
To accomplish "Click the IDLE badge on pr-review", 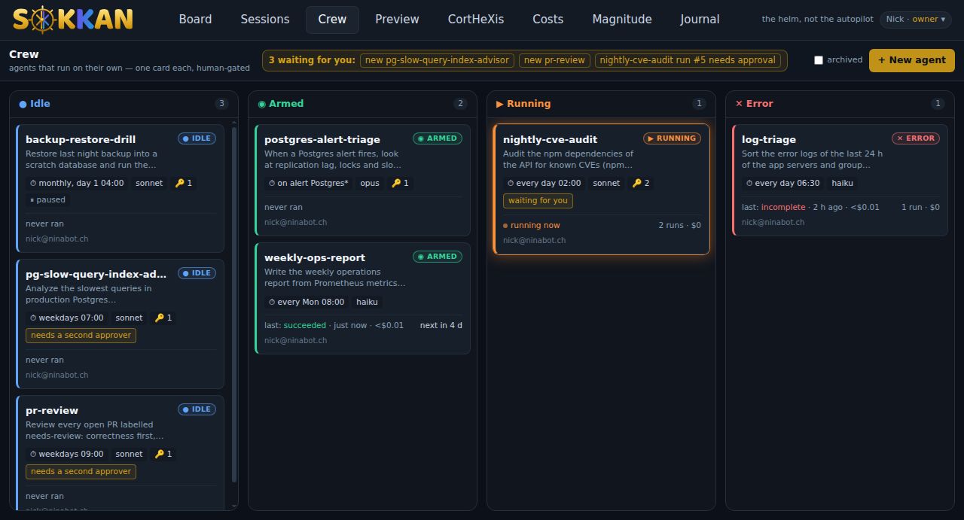I will pos(197,409).
